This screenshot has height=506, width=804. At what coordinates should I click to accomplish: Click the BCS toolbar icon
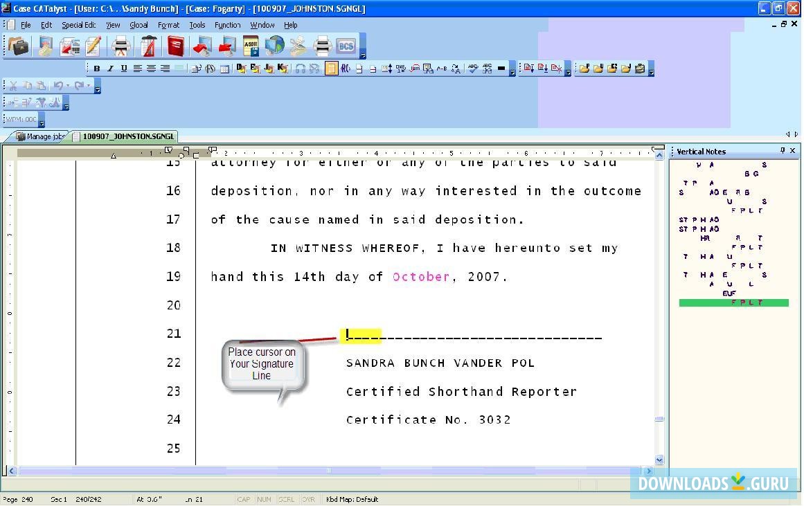346,46
